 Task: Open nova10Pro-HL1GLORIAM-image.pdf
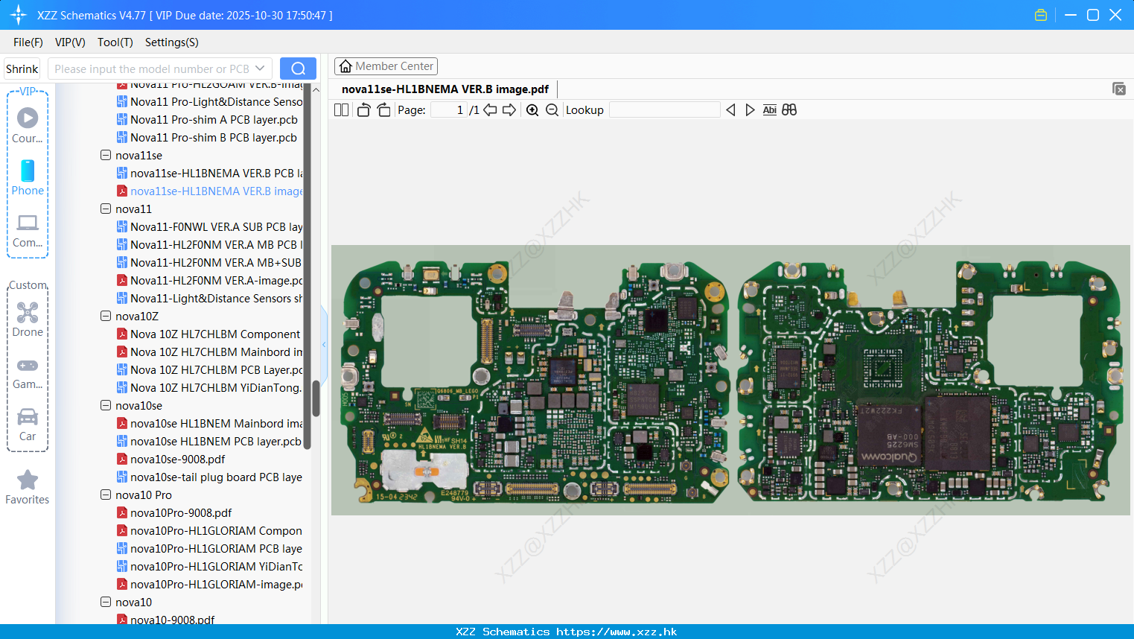pos(210,584)
